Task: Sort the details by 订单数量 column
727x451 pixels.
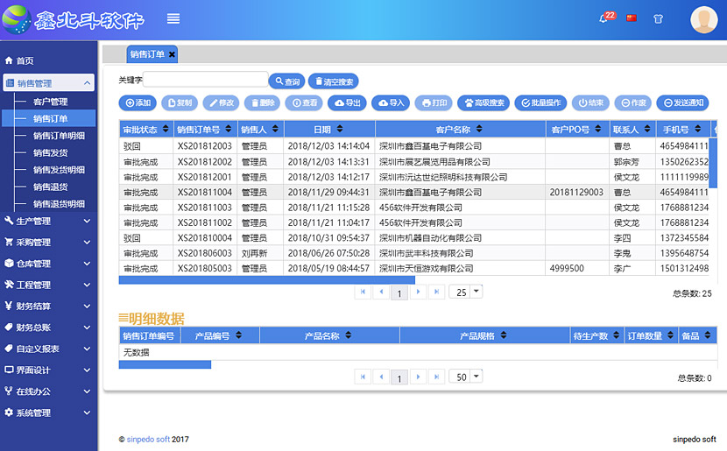Action: (651, 335)
